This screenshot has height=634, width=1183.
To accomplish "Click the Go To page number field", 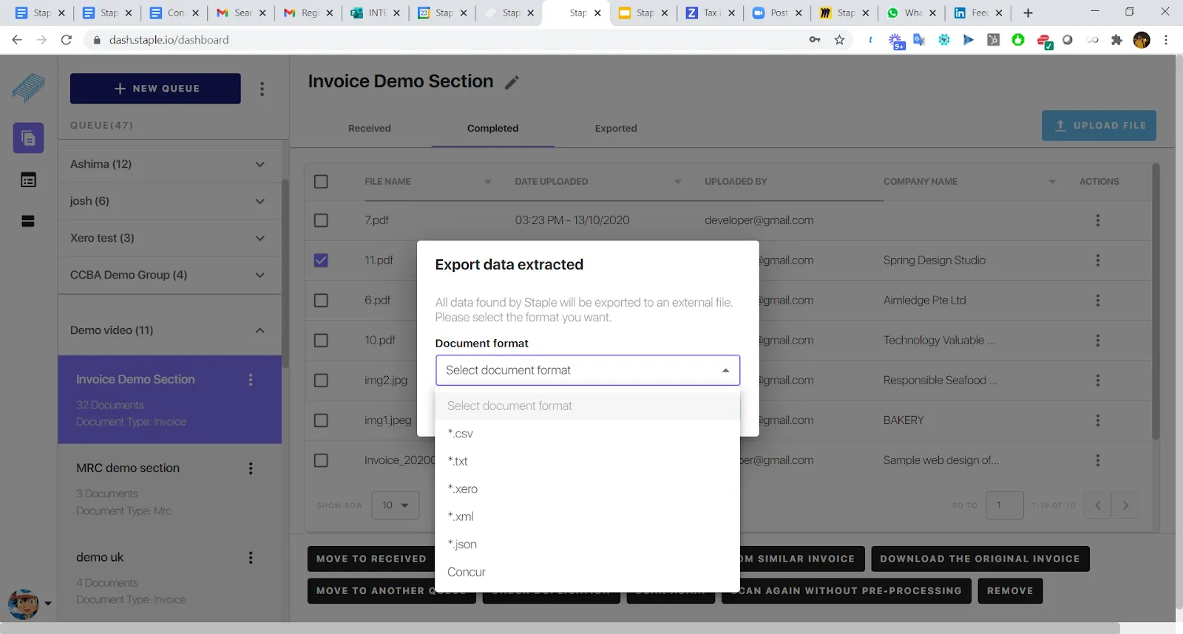I will (1005, 505).
